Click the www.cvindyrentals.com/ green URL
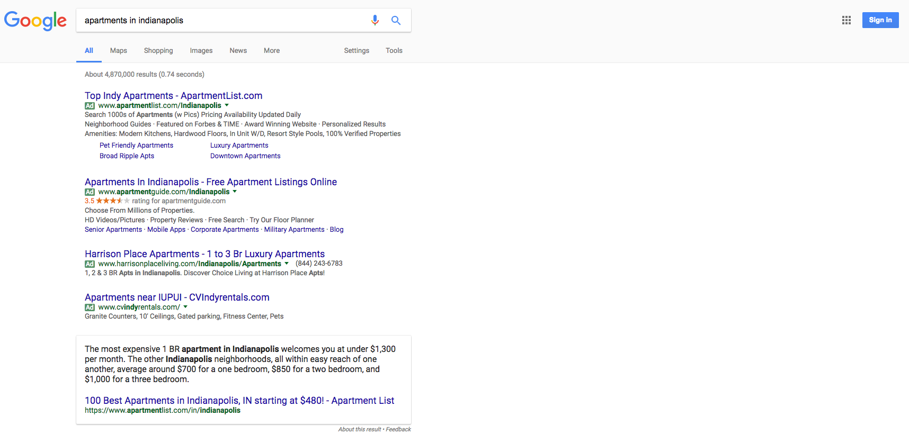This screenshot has width=909, height=434. click(x=139, y=308)
